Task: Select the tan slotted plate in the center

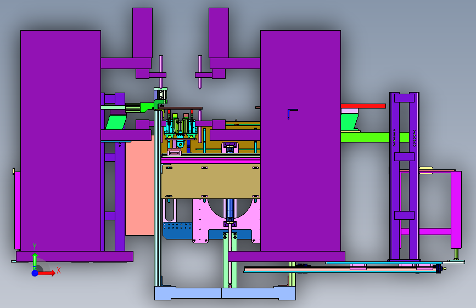Action: coord(211,181)
